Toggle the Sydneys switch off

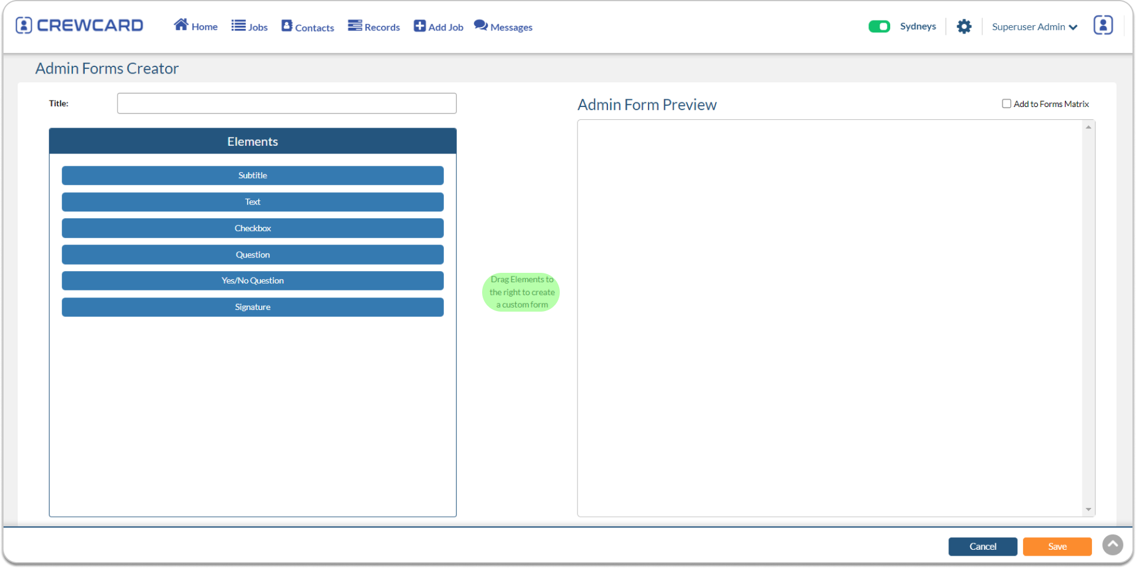point(879,26)
